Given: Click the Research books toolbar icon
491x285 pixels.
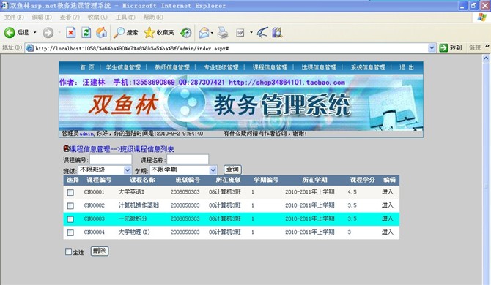Looking at the screenshot, I should (278, 32).
